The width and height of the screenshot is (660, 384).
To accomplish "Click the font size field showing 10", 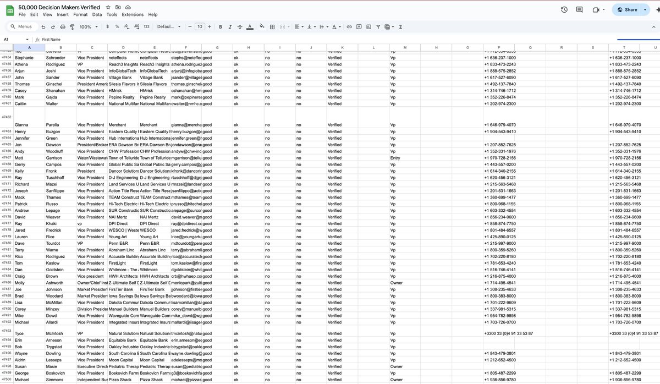I will (200, 26).
